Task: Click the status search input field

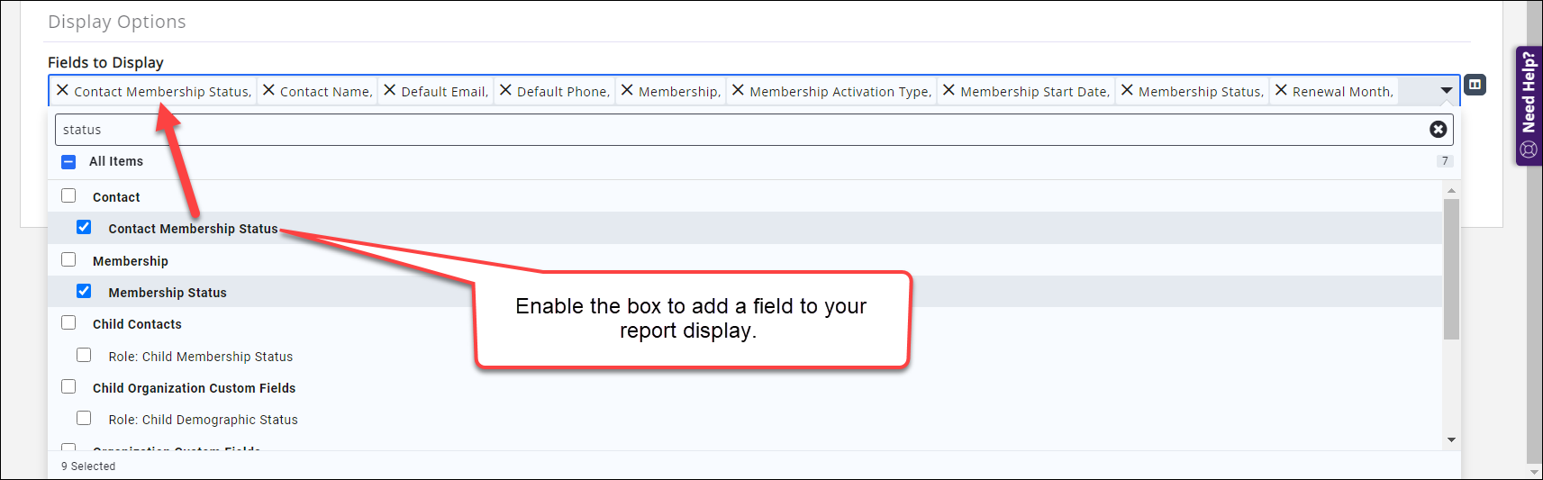Action: 754,130
